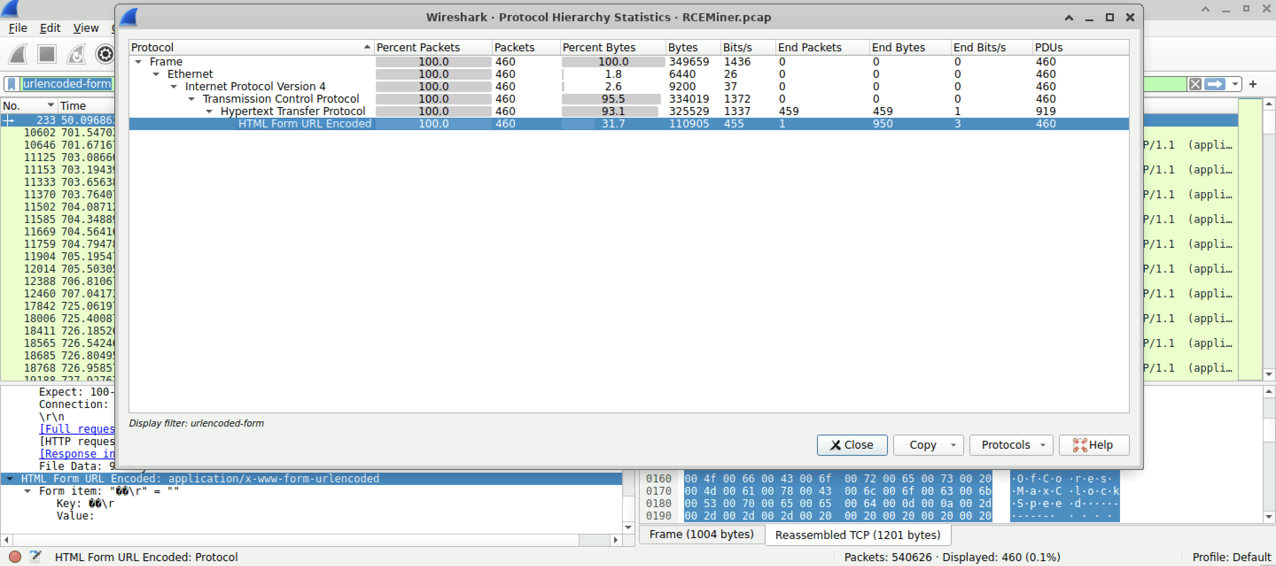Open the display filter history dropdown arrow

click(x=1235, y=84)
